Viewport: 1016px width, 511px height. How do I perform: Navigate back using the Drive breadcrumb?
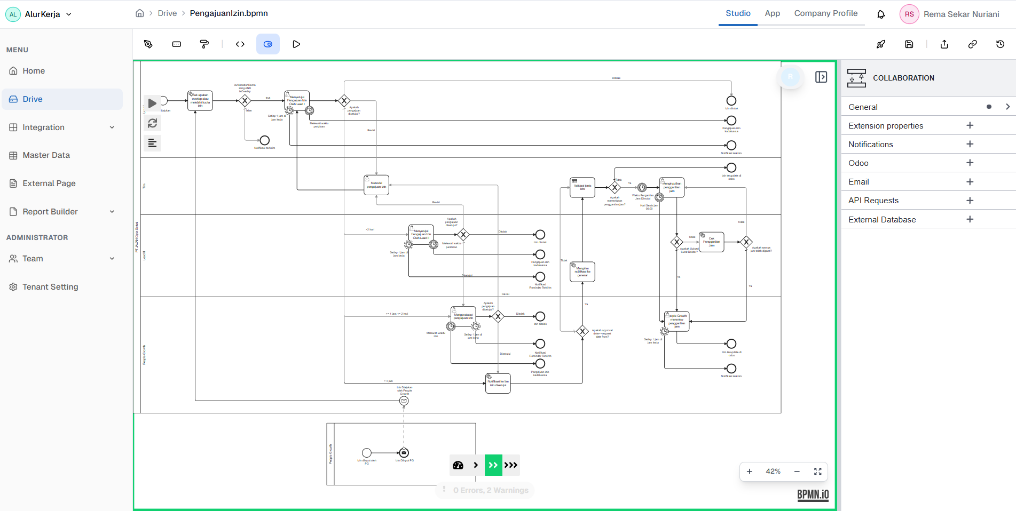167,13
